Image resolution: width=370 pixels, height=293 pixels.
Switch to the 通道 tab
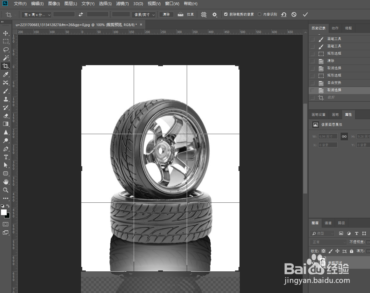(x=328, y=223)
